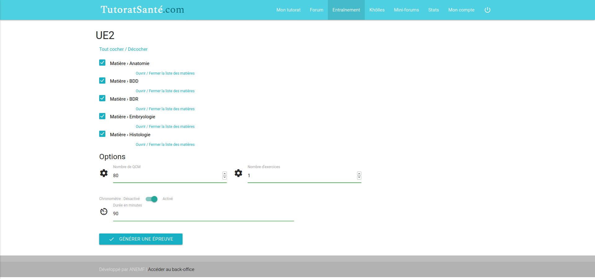The height and width of the screenshot is (279, 595).
Task: Click the power logout icon
Action: [487, 10]
